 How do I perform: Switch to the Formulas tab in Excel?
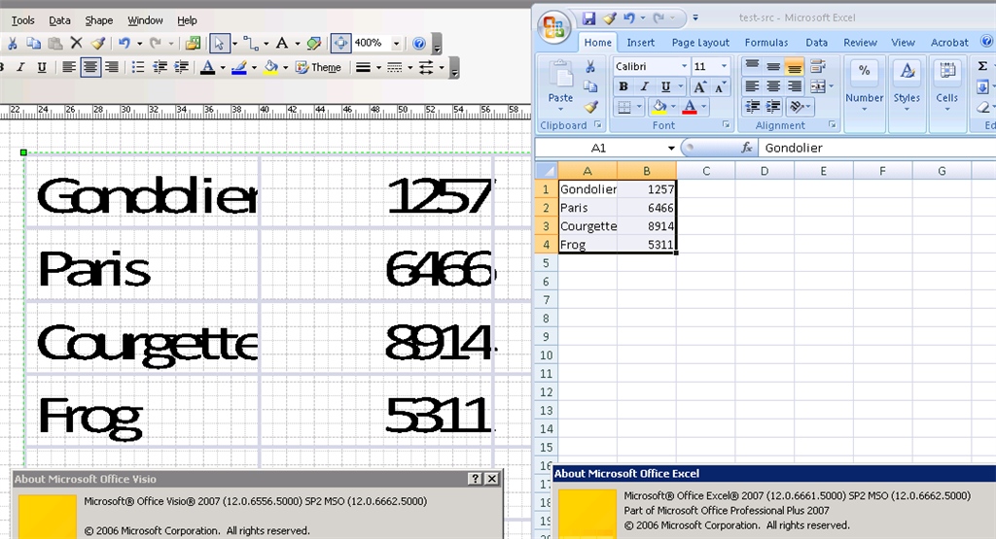click(766, 43)
